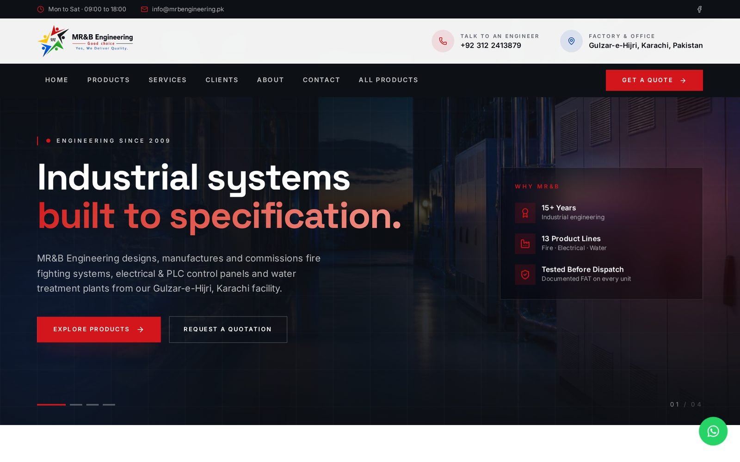Screen dimensions: 740x462
Task: Click the Gulzar-e-Hijri, Karachi, Pakistan address
Action: click(646, 45)
